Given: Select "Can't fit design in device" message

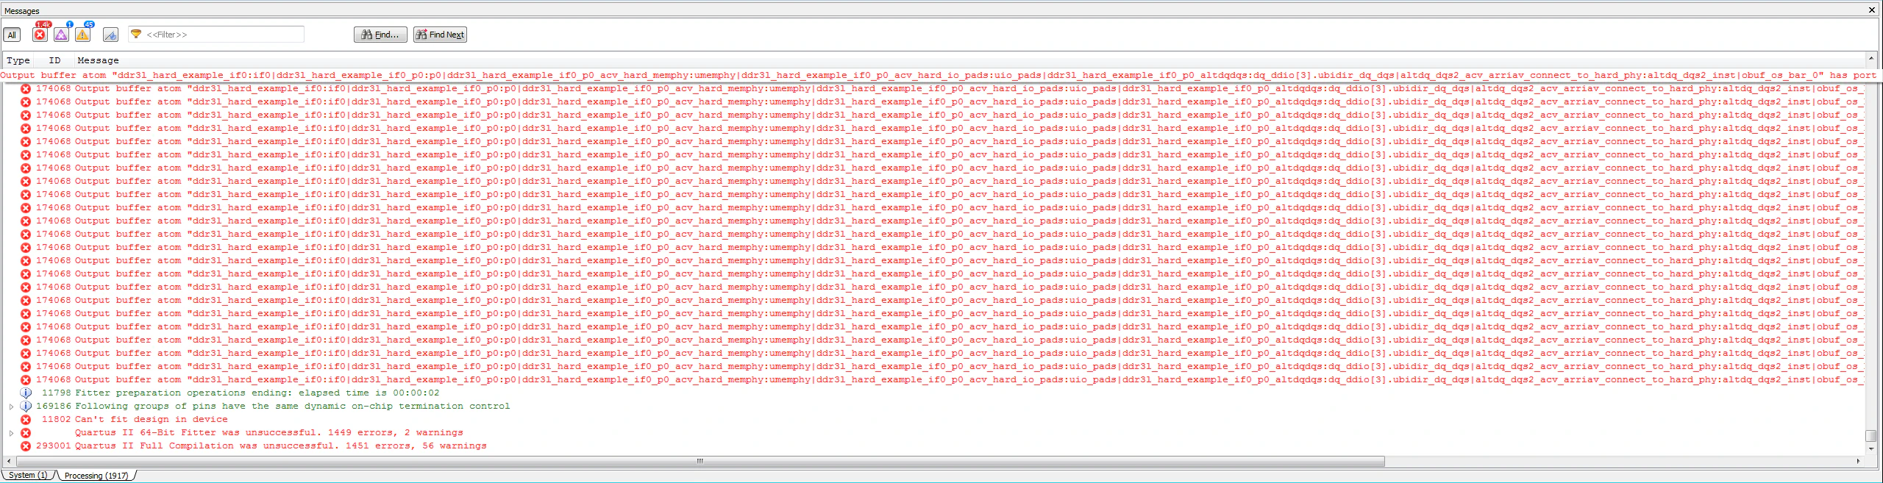Looking at the screenshot, I should click(x=151, y=420).
